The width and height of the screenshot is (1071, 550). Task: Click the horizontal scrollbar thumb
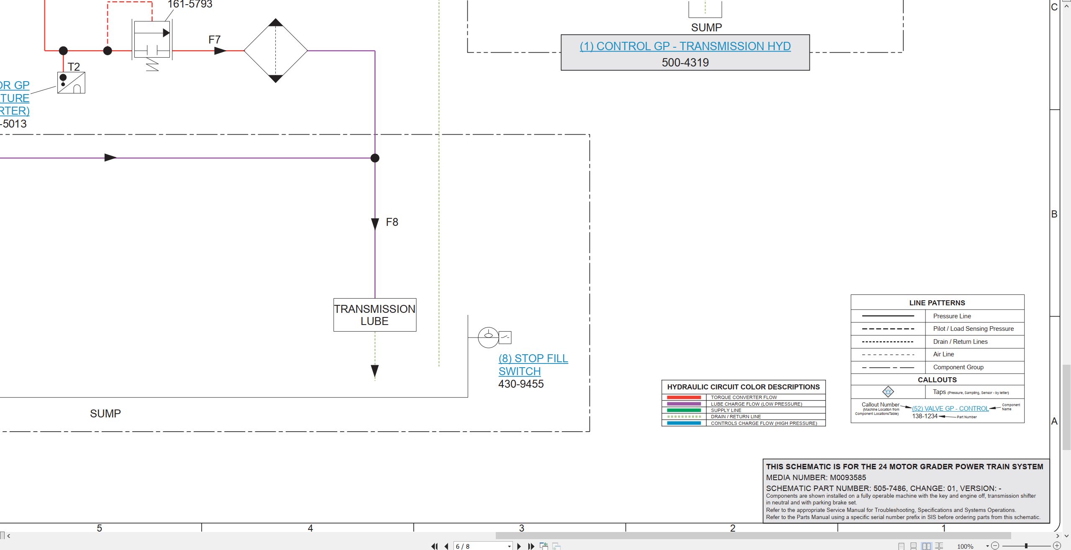point(753,535)
